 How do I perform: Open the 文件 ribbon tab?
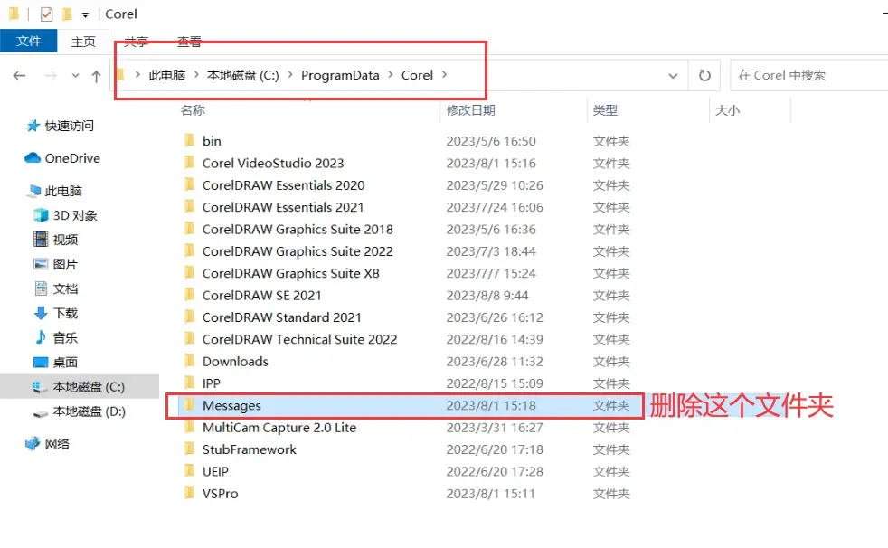pyautogui.click(x=28, y=42)
